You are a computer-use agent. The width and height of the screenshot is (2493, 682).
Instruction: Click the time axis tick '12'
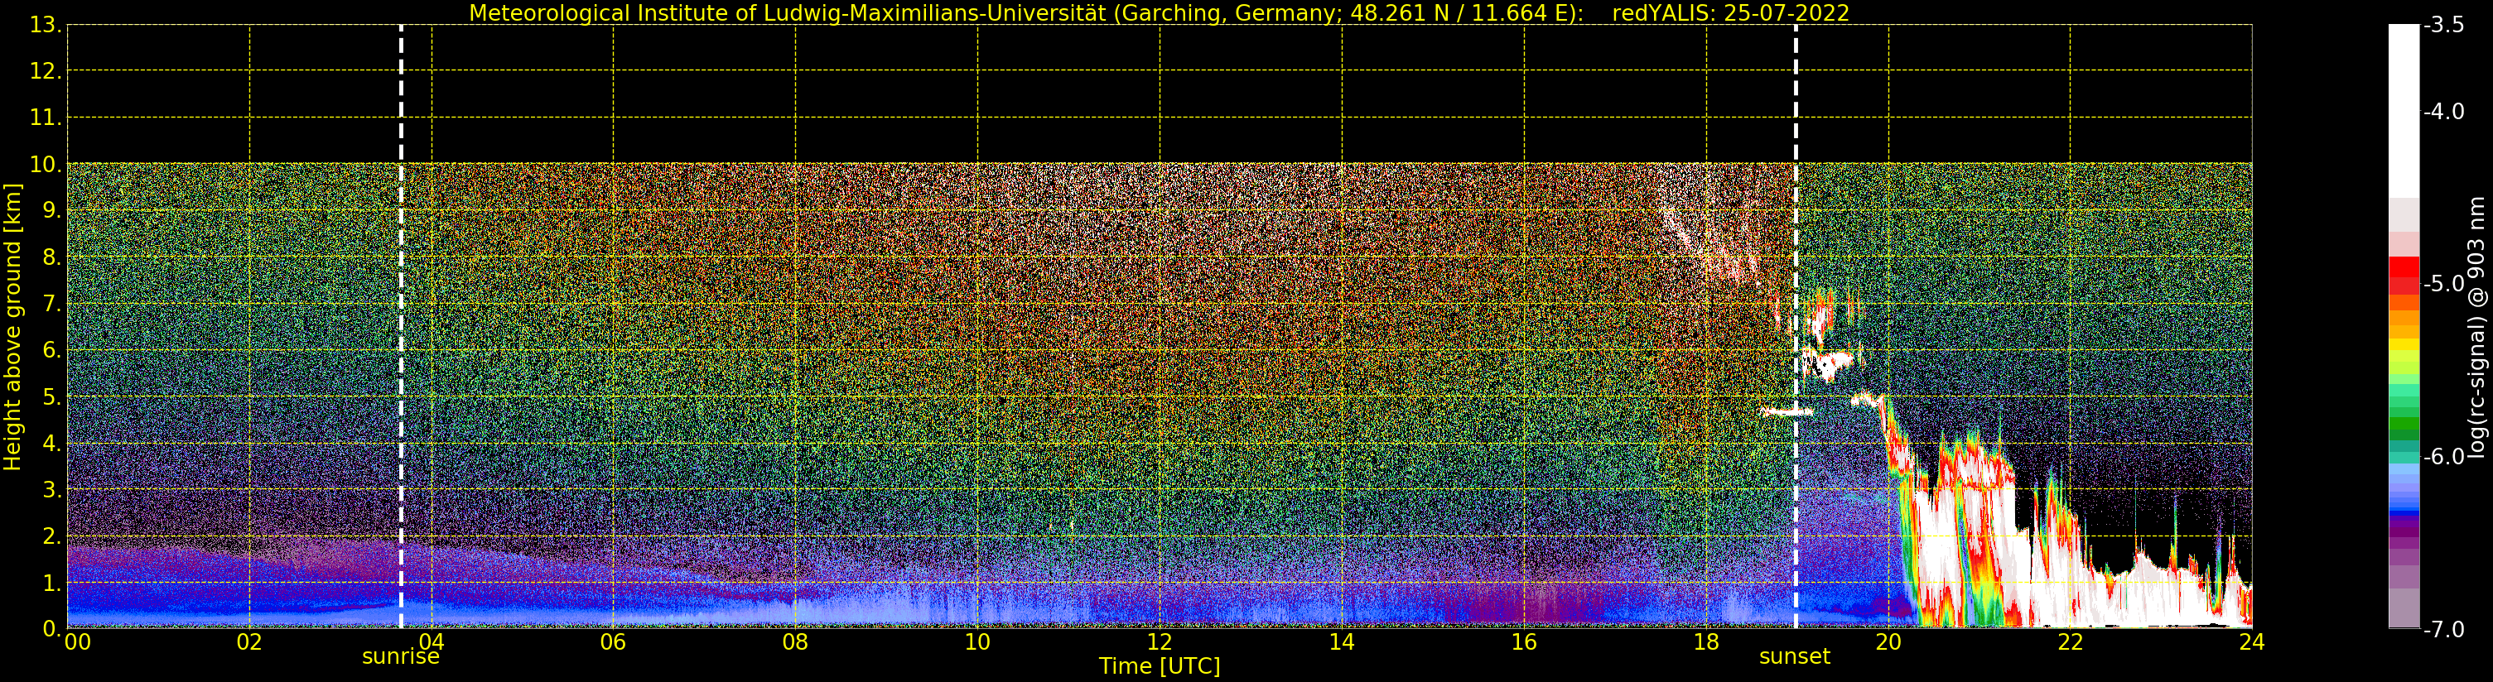point(1160,642)
